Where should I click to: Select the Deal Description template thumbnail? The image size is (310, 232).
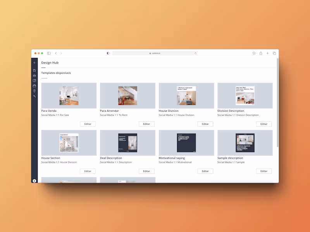pos(127,143)
